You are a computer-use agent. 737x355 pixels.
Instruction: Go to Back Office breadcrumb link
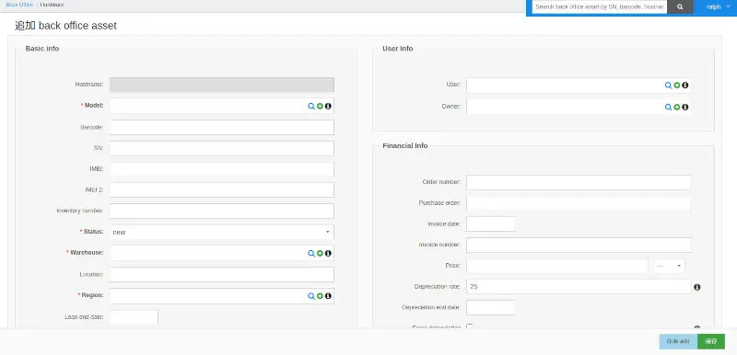pyautogui.click(x=19, y=5)
